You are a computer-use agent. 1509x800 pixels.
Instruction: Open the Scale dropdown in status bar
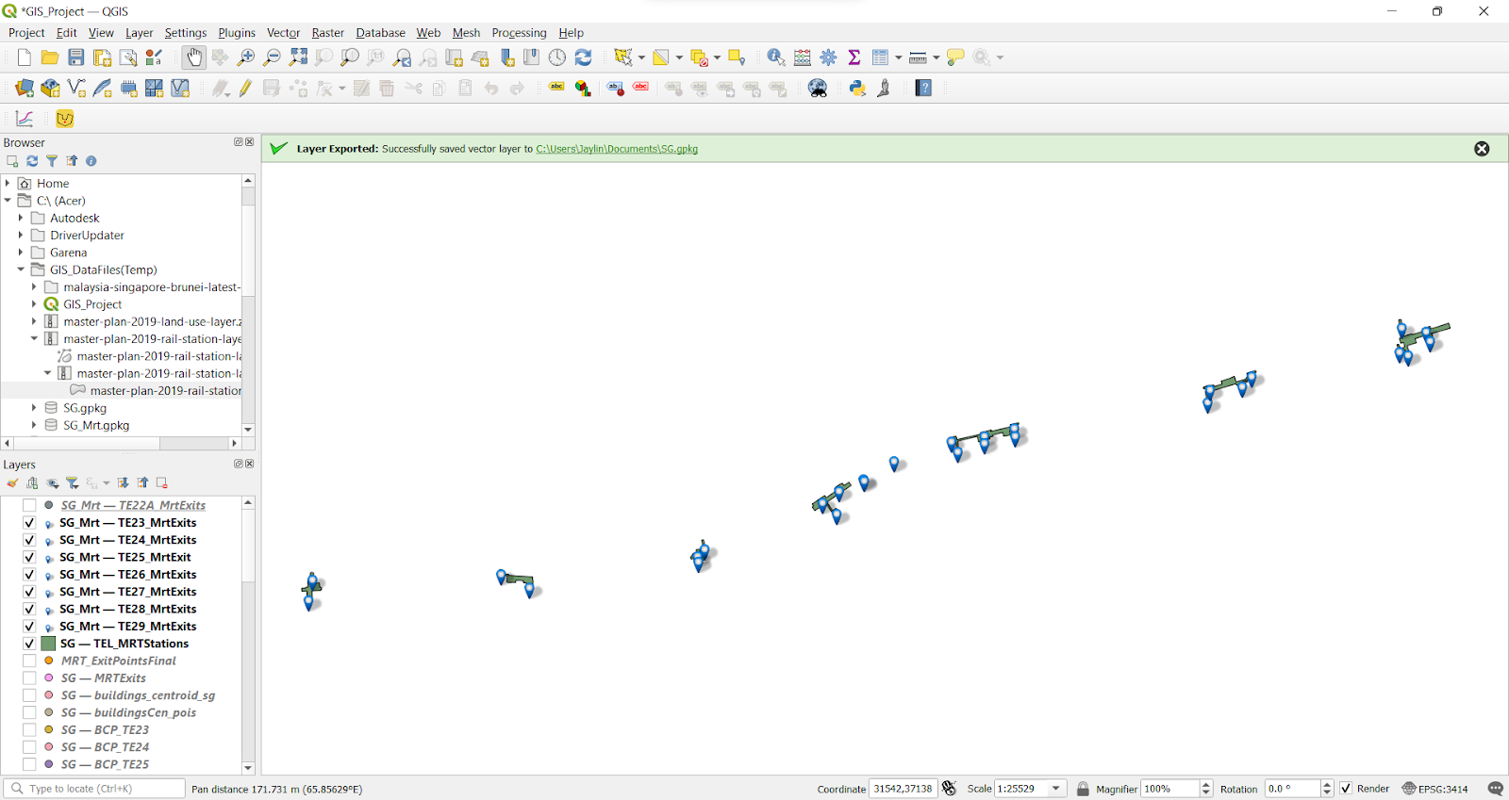(1056, 789)
